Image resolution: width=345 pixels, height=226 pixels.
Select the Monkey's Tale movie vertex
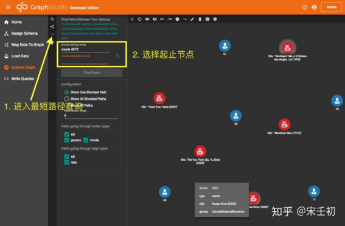(x=287, y=48)
